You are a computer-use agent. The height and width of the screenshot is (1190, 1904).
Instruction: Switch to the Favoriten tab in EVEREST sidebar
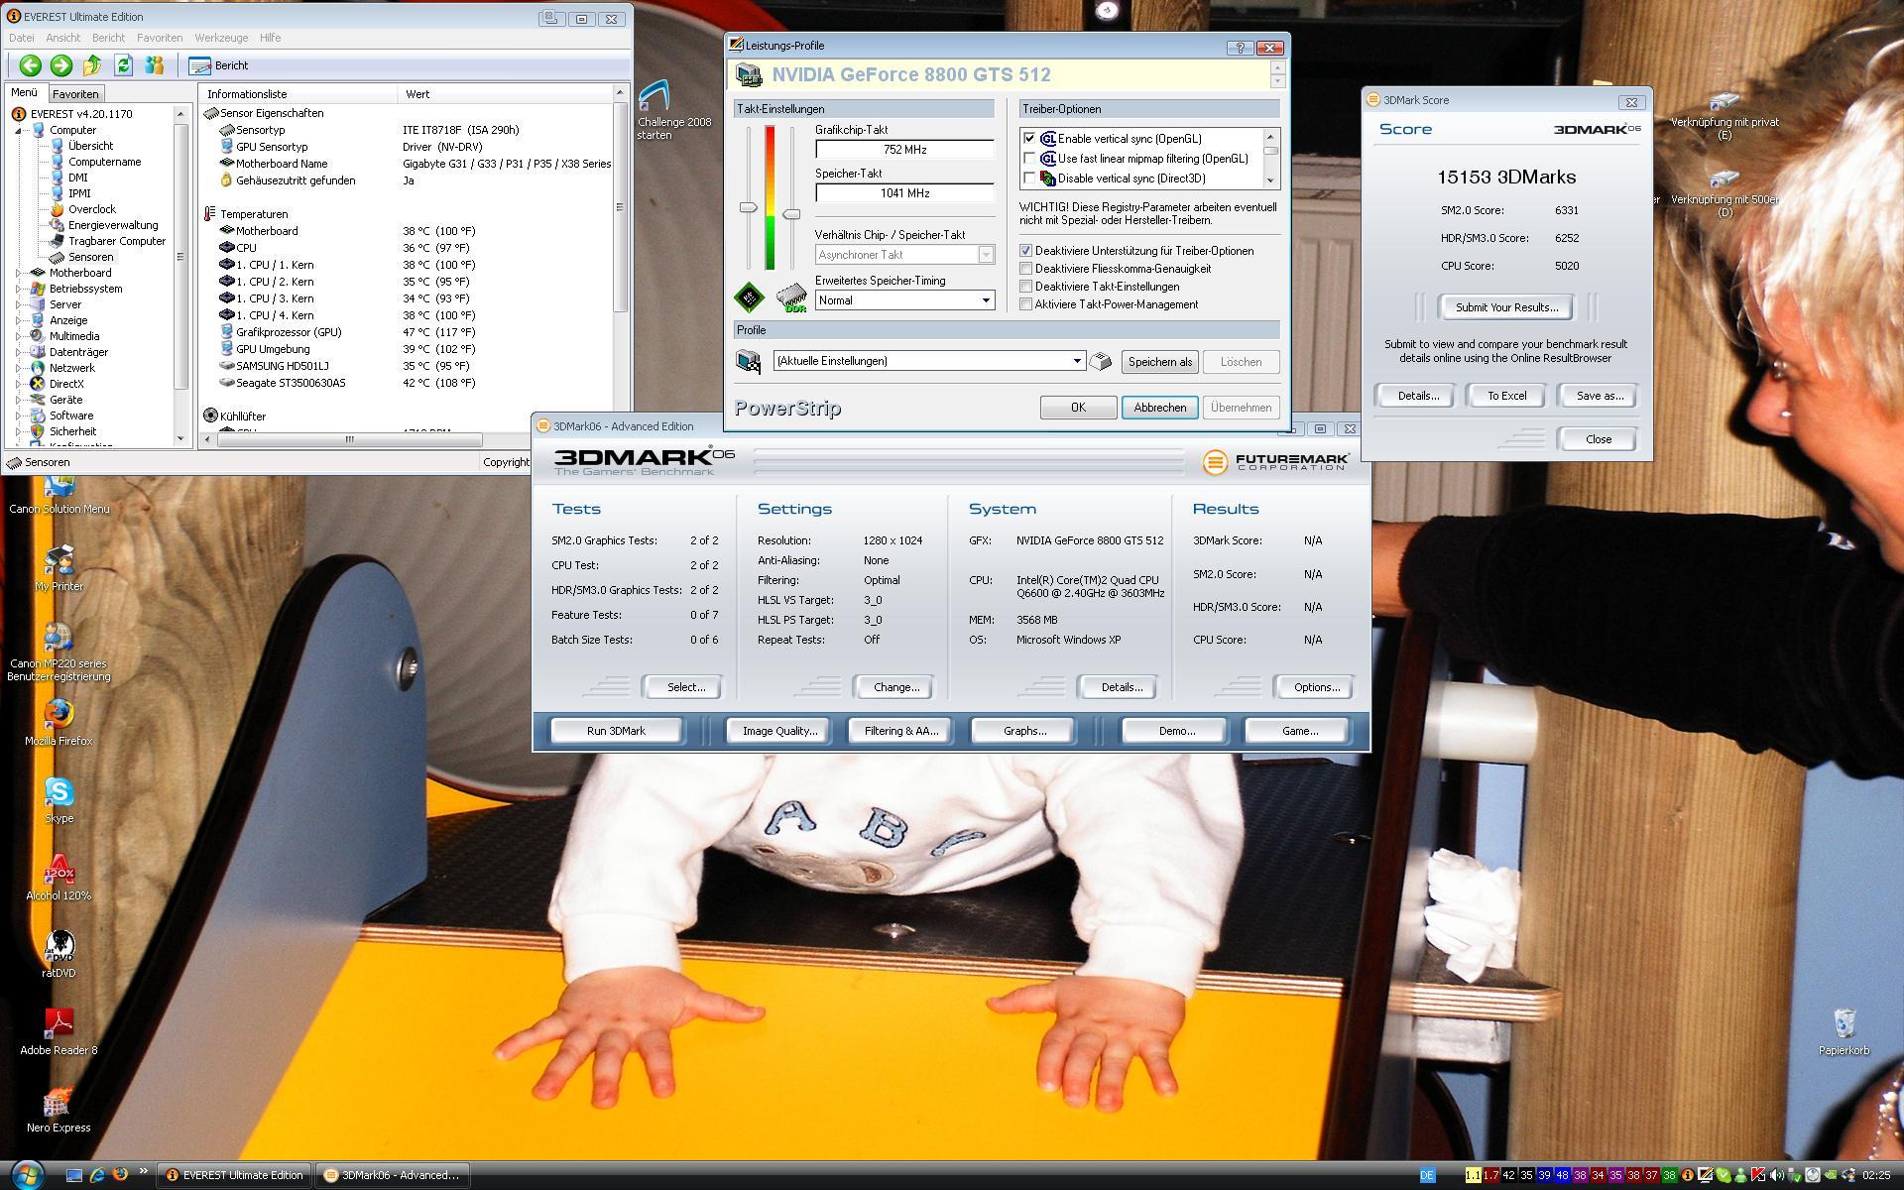(75, 94)
